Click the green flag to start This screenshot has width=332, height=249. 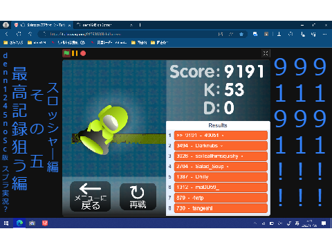(x=66, y=53)
